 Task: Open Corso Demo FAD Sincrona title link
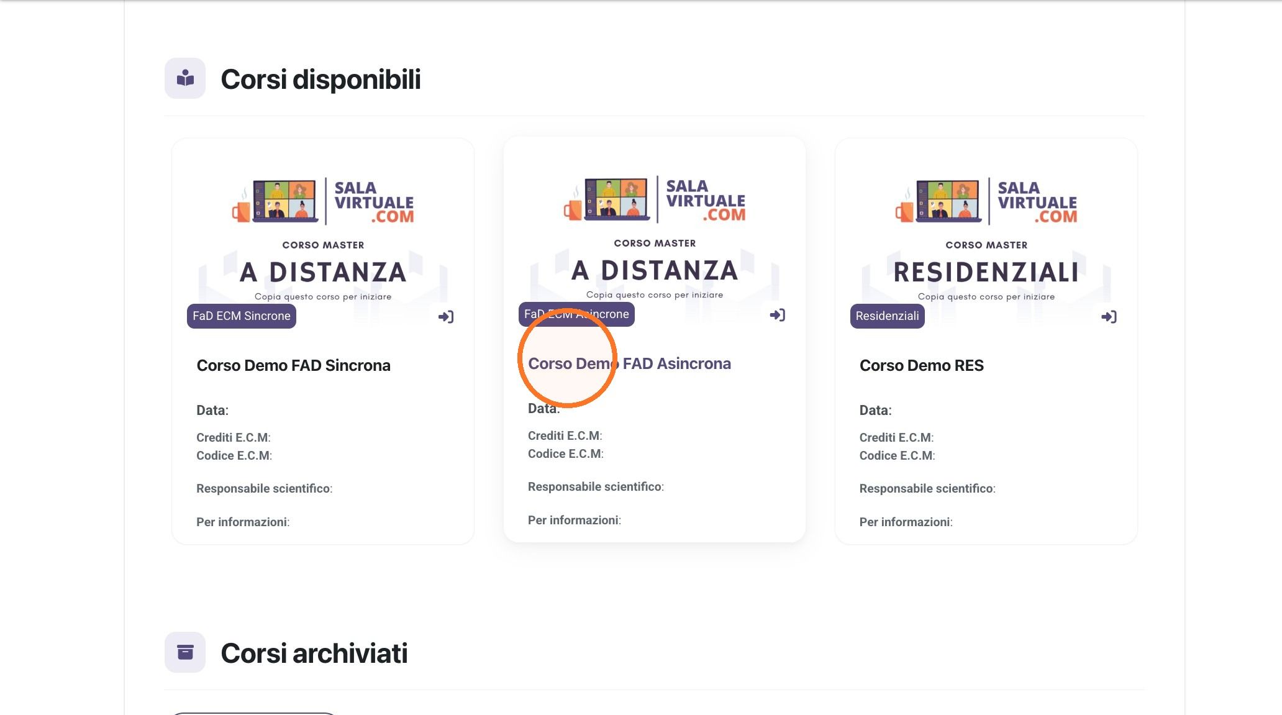click(294, 365)
